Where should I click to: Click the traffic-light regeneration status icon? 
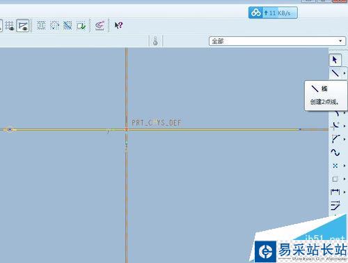(155, 41)
